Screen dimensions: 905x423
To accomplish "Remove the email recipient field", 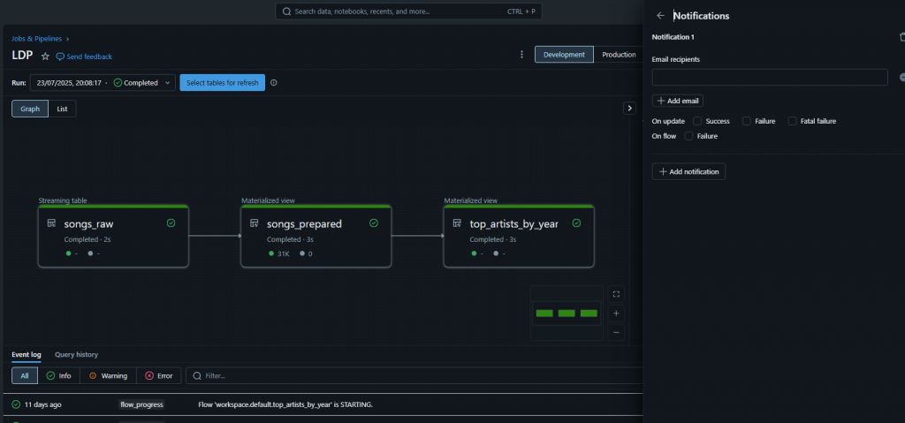I will pyautogui.click(x=901, y=78).
